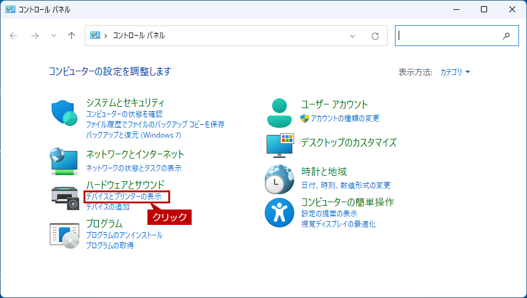Maximize the Control Panel window

[x=484, y=9]
